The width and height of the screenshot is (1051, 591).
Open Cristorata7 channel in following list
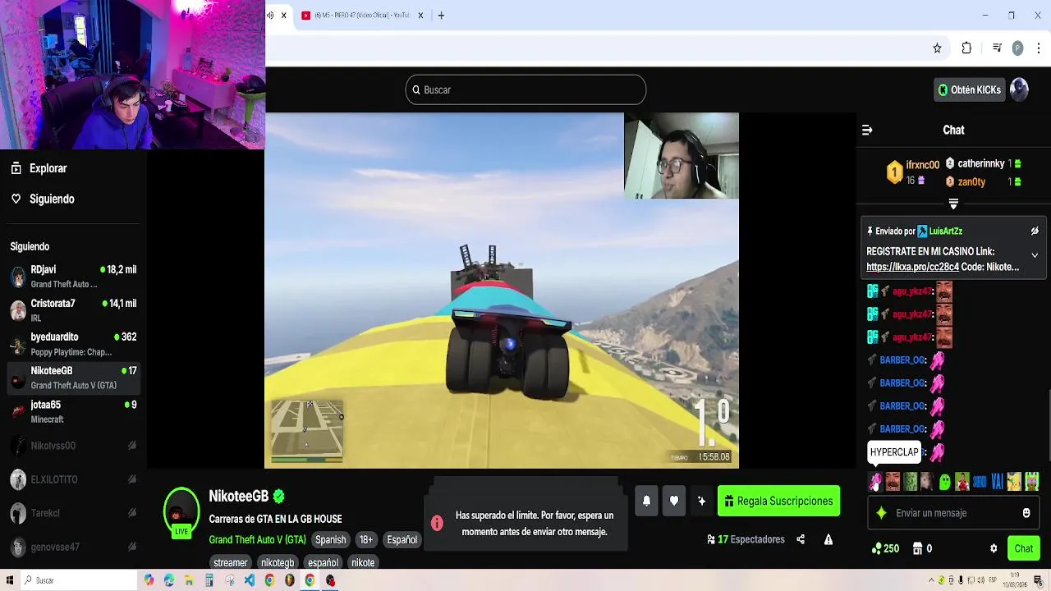pos(73,310)
